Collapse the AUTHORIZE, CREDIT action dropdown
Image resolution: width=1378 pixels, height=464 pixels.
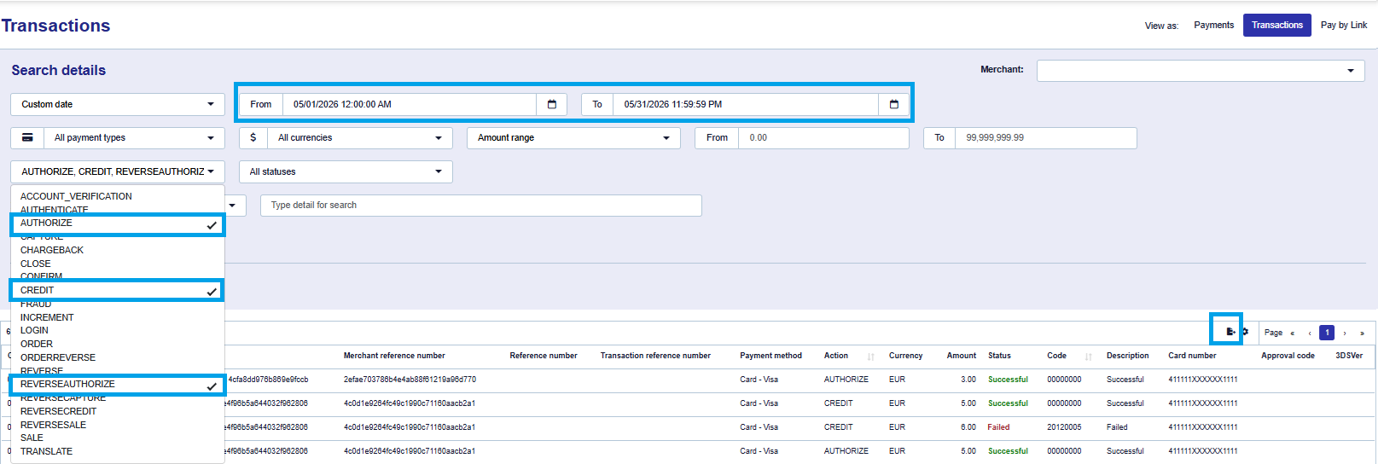(118, 171)
